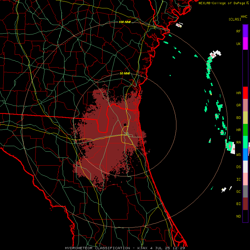Click the BD yellow legend swatch
This screenshot has height=250, width=250.
(245, 118)
